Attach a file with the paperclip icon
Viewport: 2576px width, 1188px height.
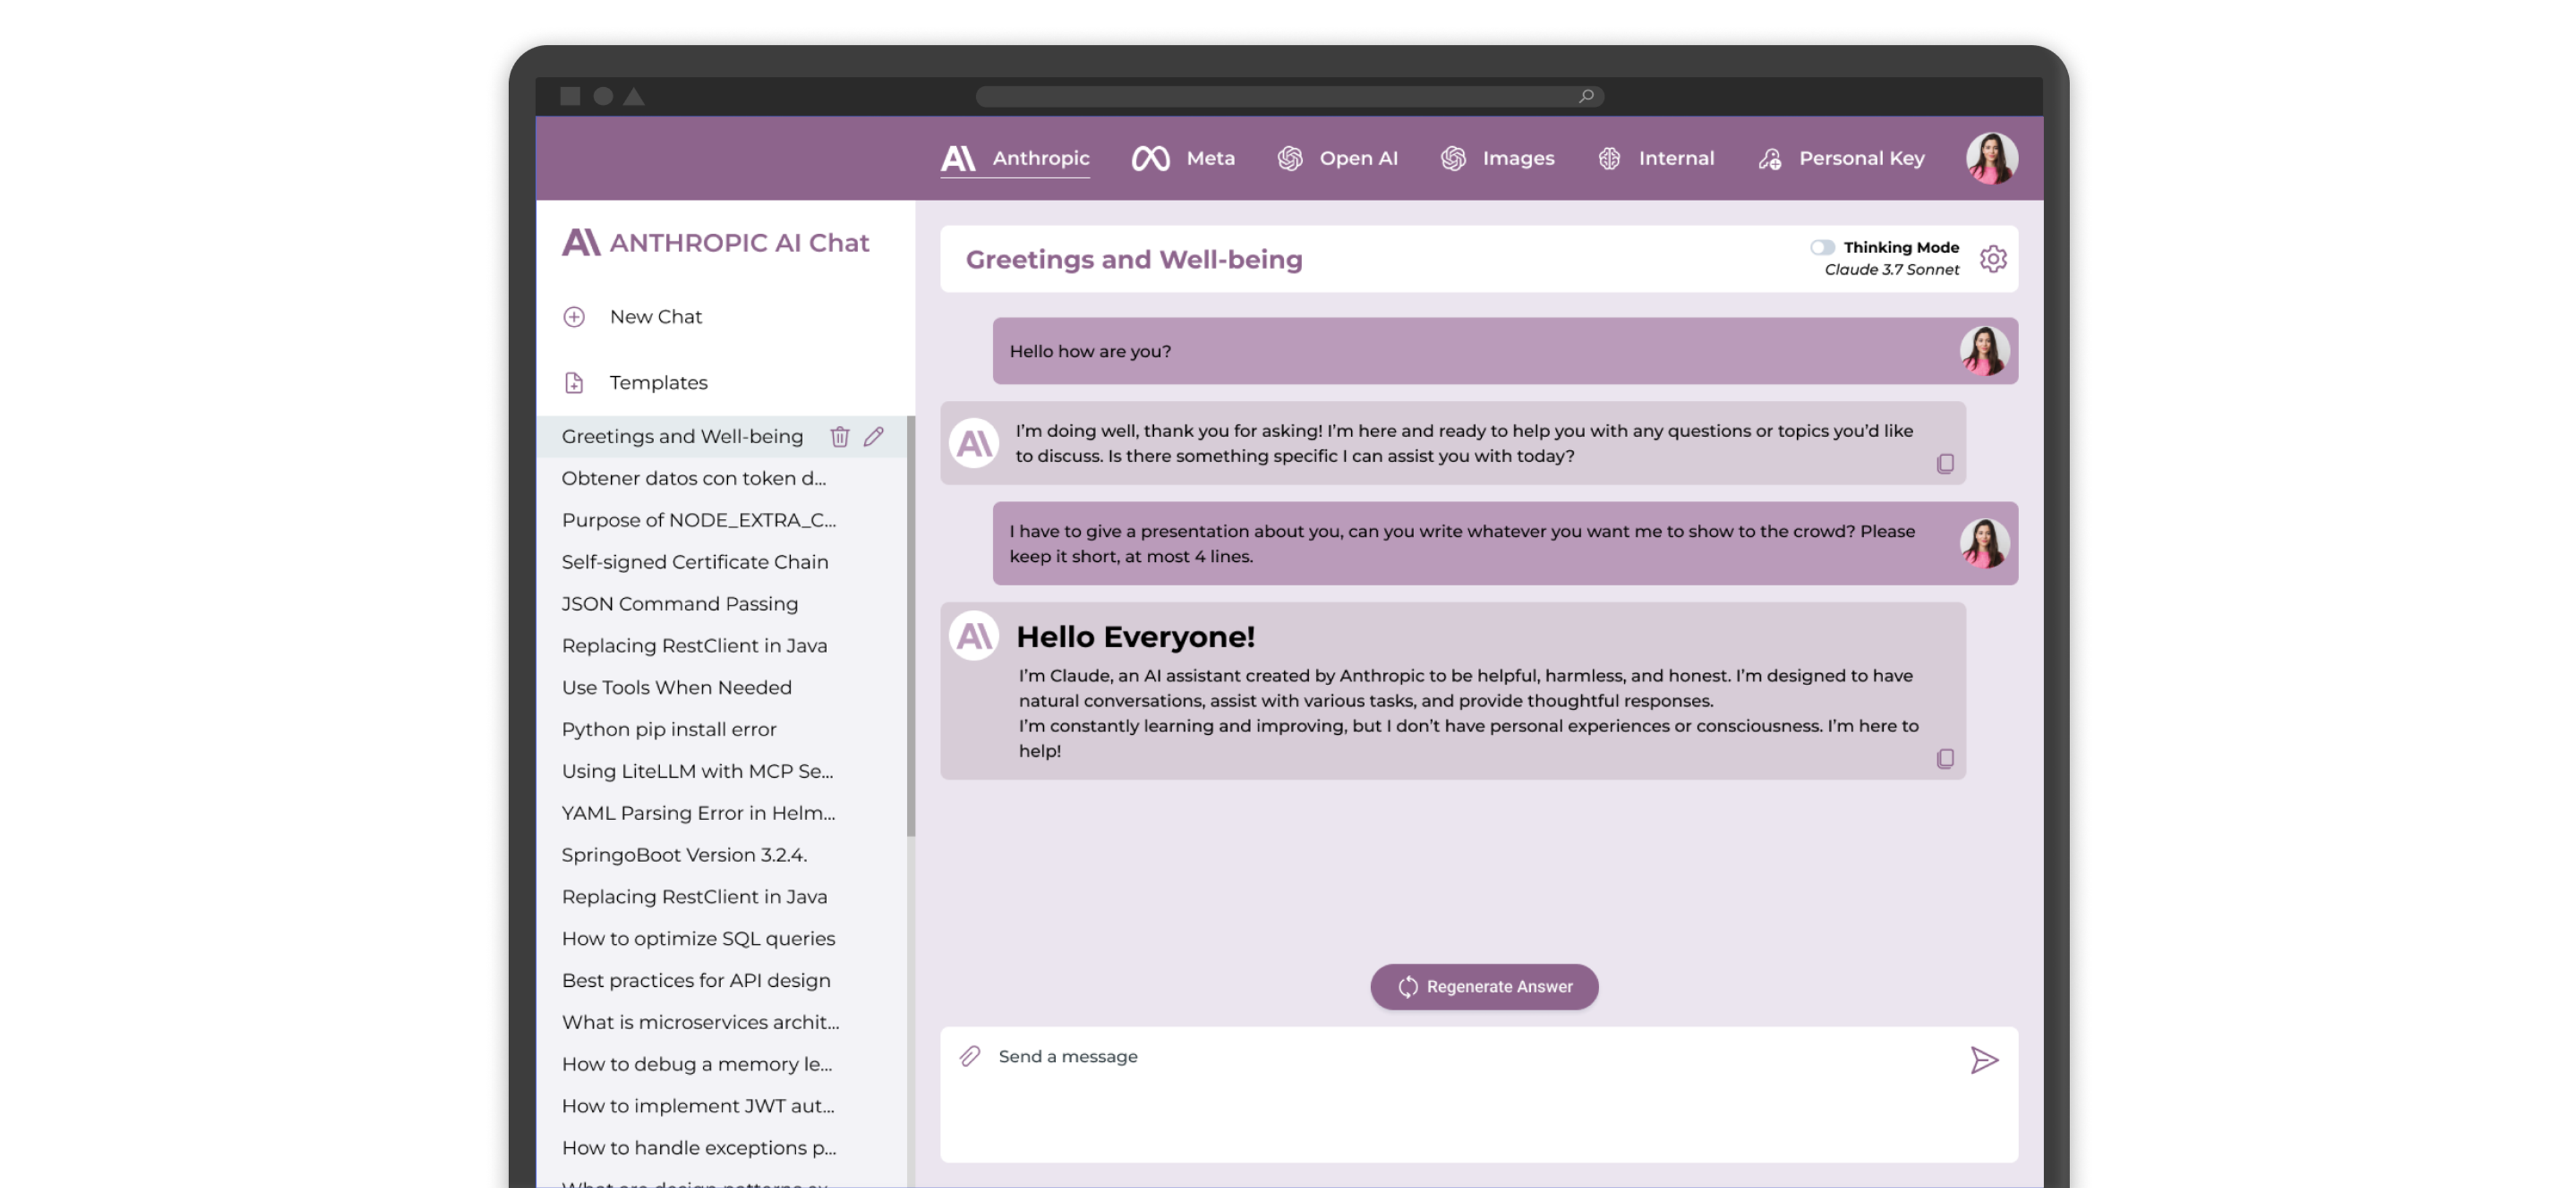[x=970, y=1056]
